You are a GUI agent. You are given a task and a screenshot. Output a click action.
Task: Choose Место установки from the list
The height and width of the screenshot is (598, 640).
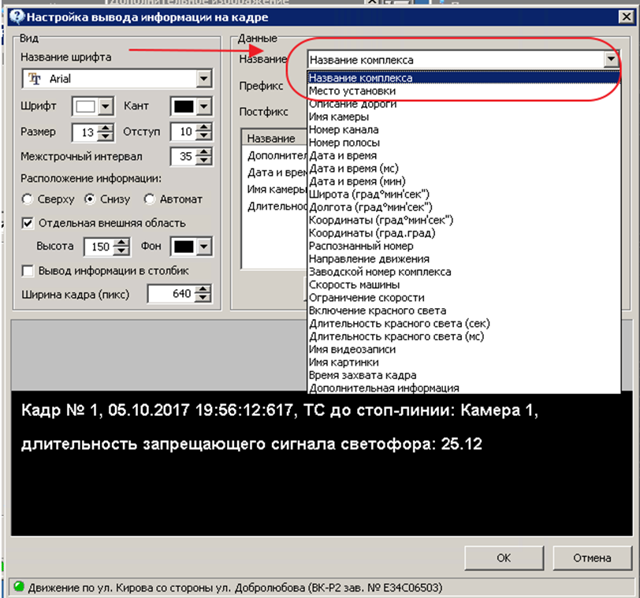click(352, 91)
